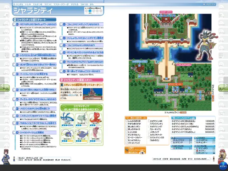The image size is (228, 171).
Task: Click the シャラシティの進行チャート section header
Action: click(34, 20)
